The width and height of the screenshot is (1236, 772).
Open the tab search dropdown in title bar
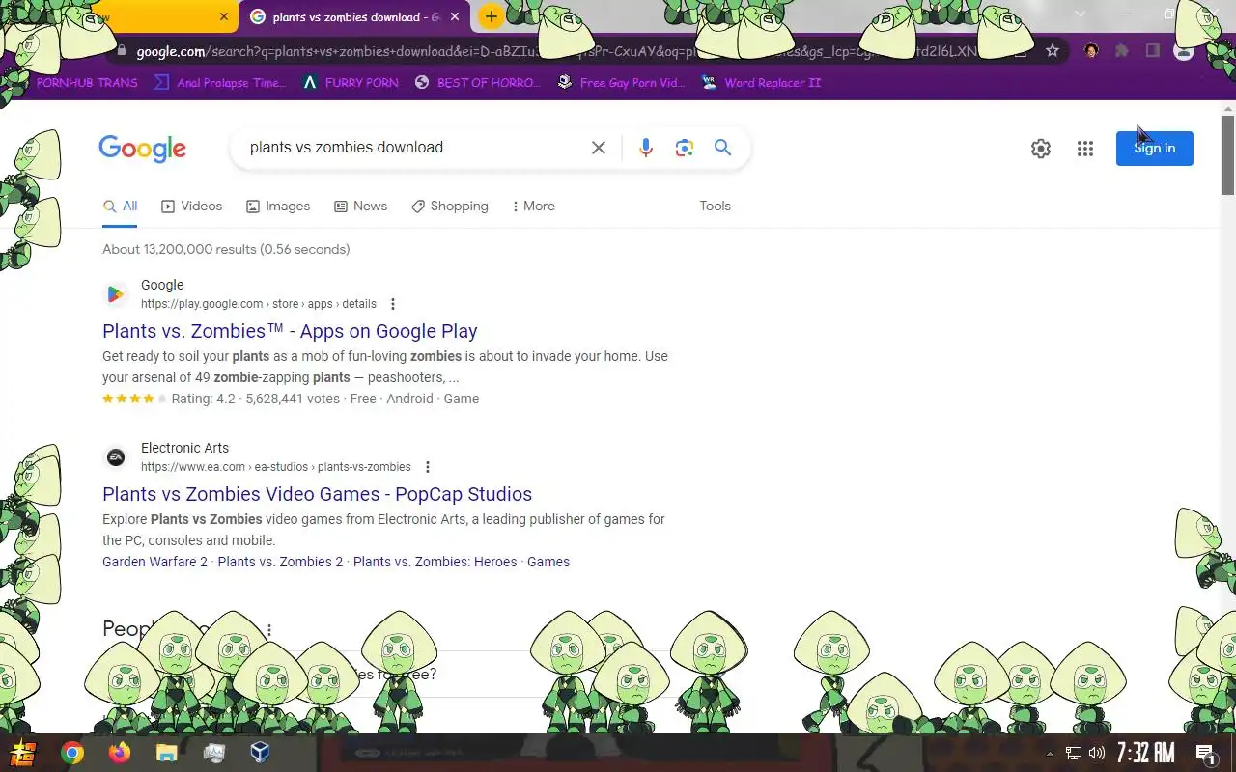[x=1080, y=14]
